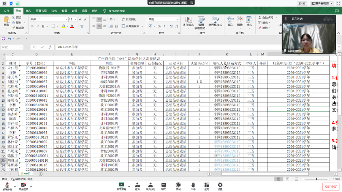Open the 数据 (Data) ribbon tab

pos(64,11)
